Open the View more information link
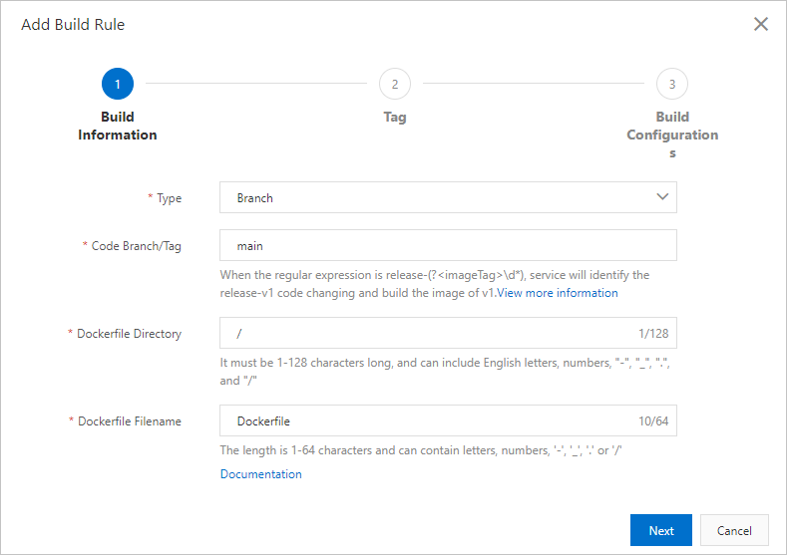Screen dimensions: 787x555 [558, 293]
